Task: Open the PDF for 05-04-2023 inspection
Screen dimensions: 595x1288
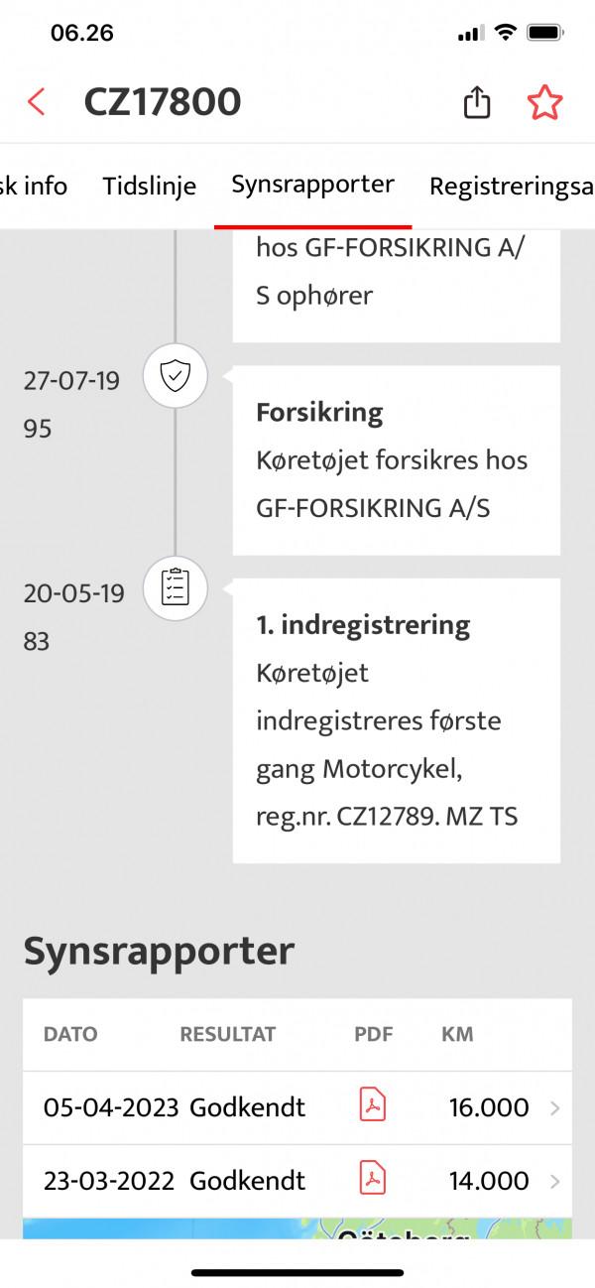Action: (x=372, y=1106)
